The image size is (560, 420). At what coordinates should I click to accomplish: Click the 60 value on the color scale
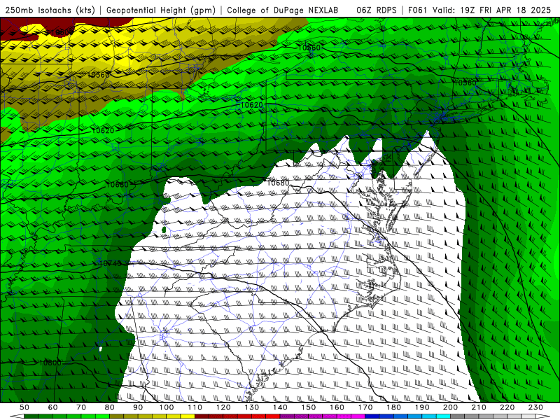(x=53, y=407)
